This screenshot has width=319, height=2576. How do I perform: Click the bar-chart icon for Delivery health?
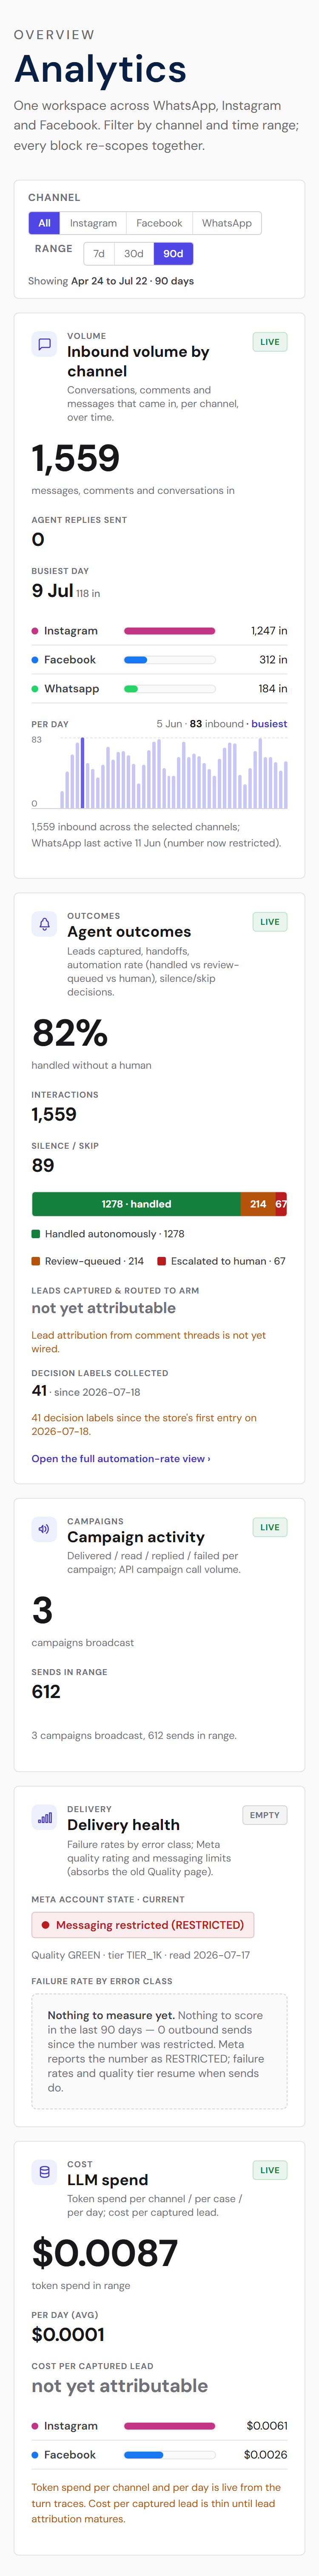[x=44, y=1817]
